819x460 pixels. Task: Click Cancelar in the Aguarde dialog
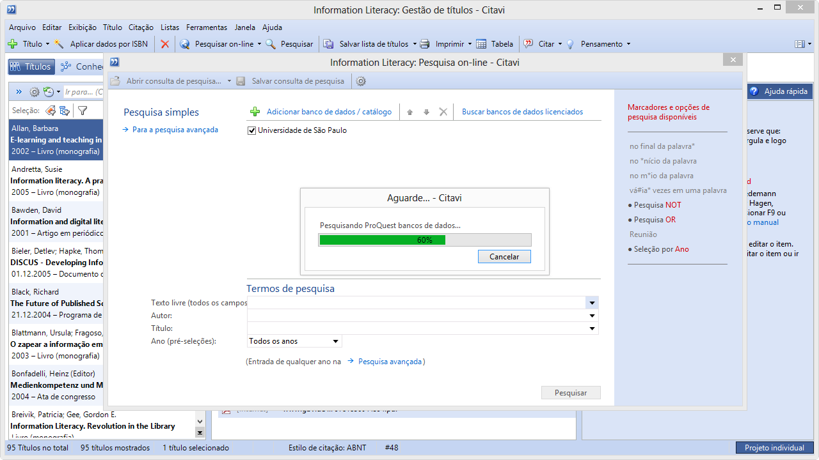pos(504,256)
